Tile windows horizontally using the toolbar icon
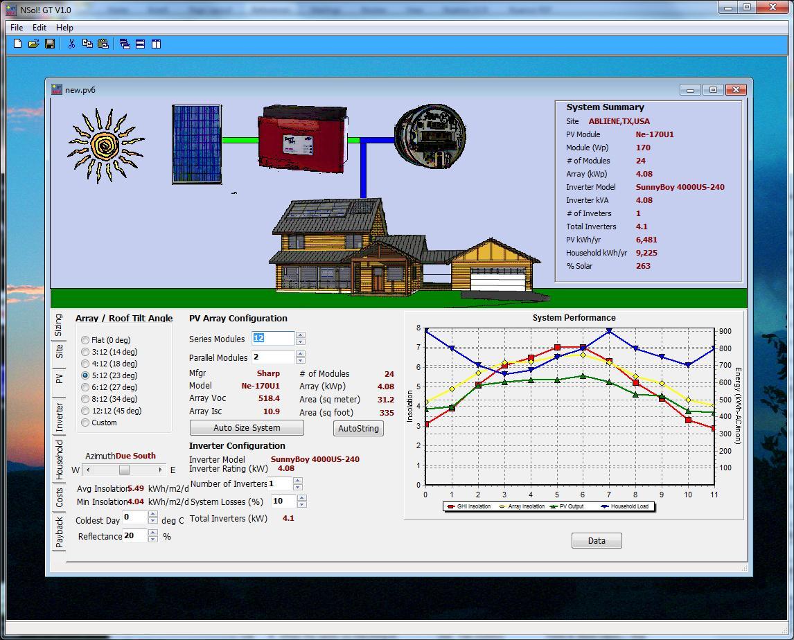Image resolution: width=794 pixels, height=640 pixels. (140, 44)
